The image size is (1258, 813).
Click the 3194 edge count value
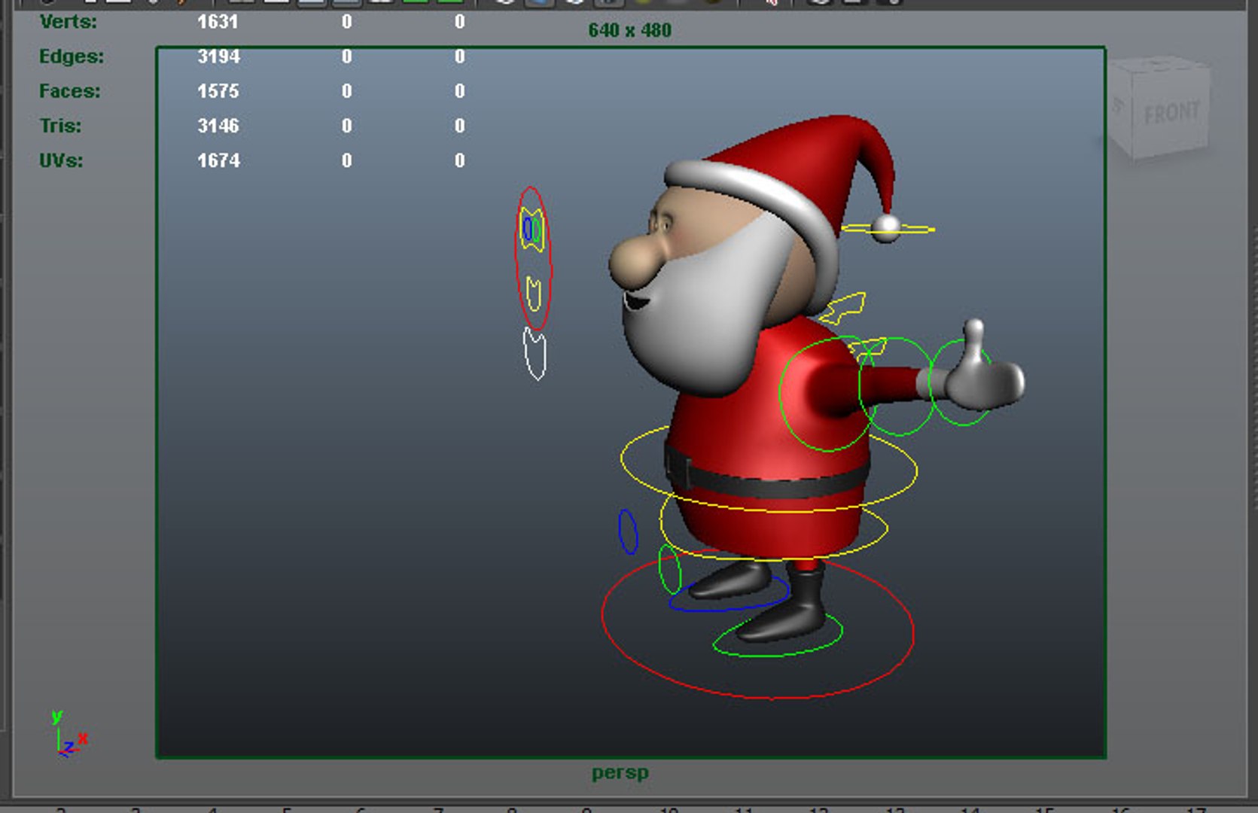218,56
